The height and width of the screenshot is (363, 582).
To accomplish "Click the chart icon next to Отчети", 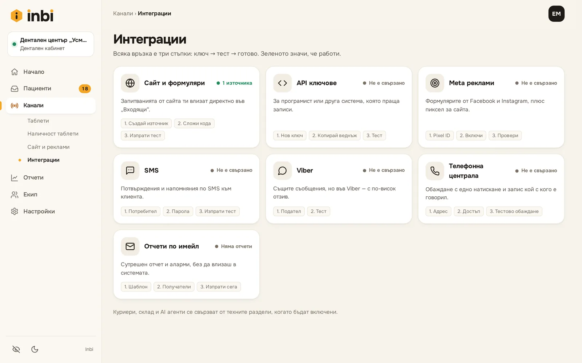I will pyautogui.click(x=15, y=178).
